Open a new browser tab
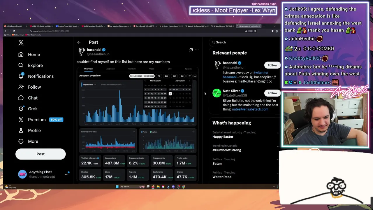The height and width of the screenshot is (210, 373). click(264, 26)
